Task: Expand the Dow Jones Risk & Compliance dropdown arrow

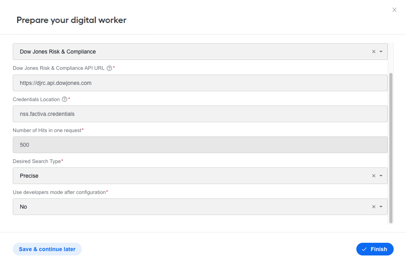Action: 381,52
